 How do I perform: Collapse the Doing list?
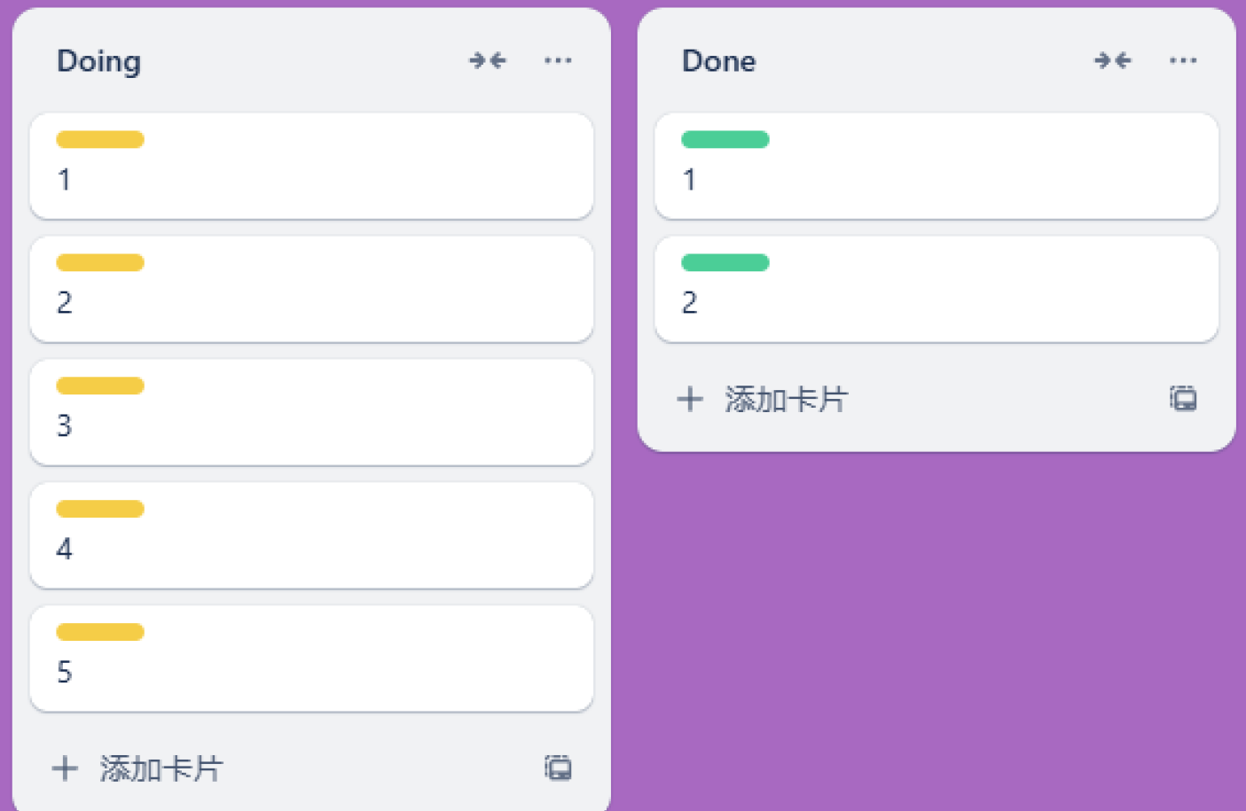[488, 60]
